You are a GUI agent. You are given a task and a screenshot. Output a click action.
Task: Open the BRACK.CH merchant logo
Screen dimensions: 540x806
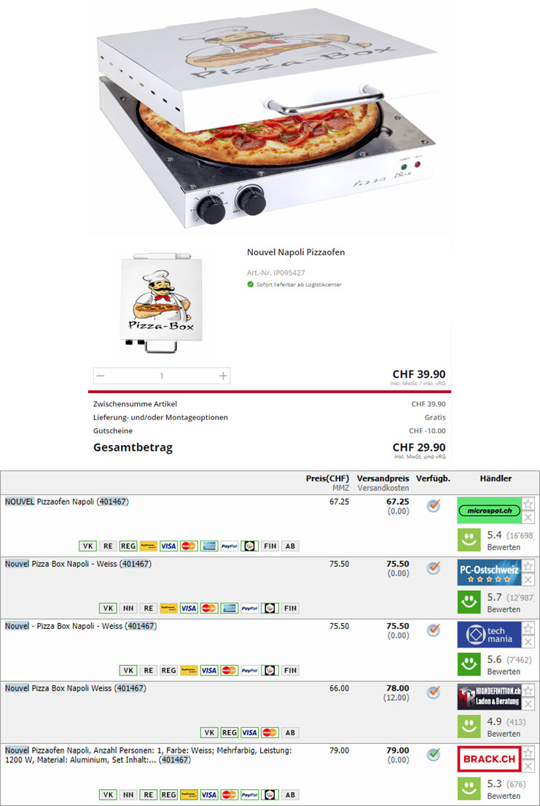coord(488,759)
